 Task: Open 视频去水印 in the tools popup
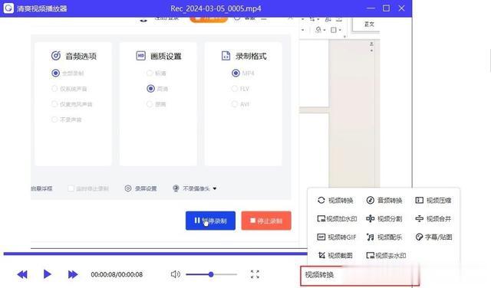click(386, 256)
